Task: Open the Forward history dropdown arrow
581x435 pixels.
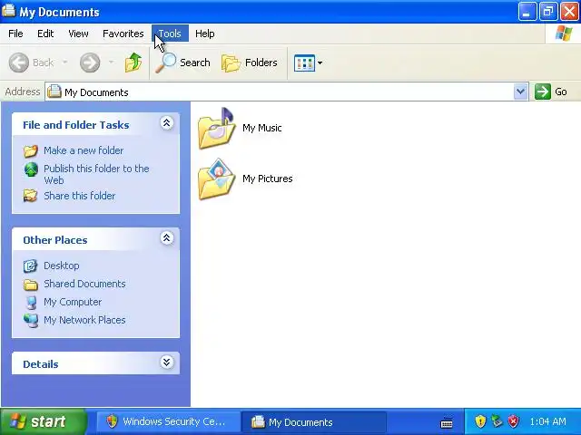Action: pyautogui.click(x=111, y=63)
